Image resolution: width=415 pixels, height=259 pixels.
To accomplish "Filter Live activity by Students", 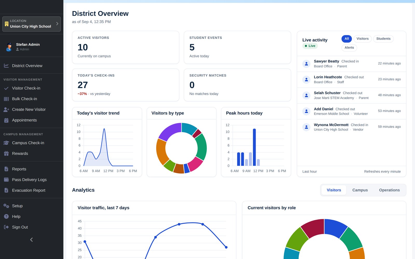I will tap(383, 39).
